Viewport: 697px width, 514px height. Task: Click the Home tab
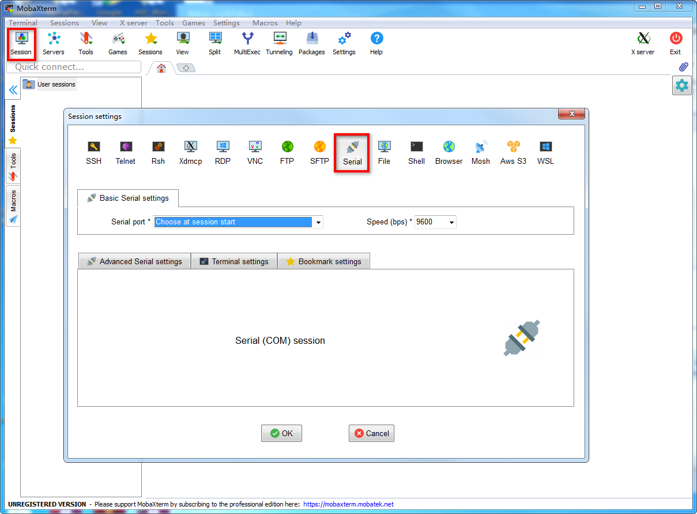(x=161, y=68)
